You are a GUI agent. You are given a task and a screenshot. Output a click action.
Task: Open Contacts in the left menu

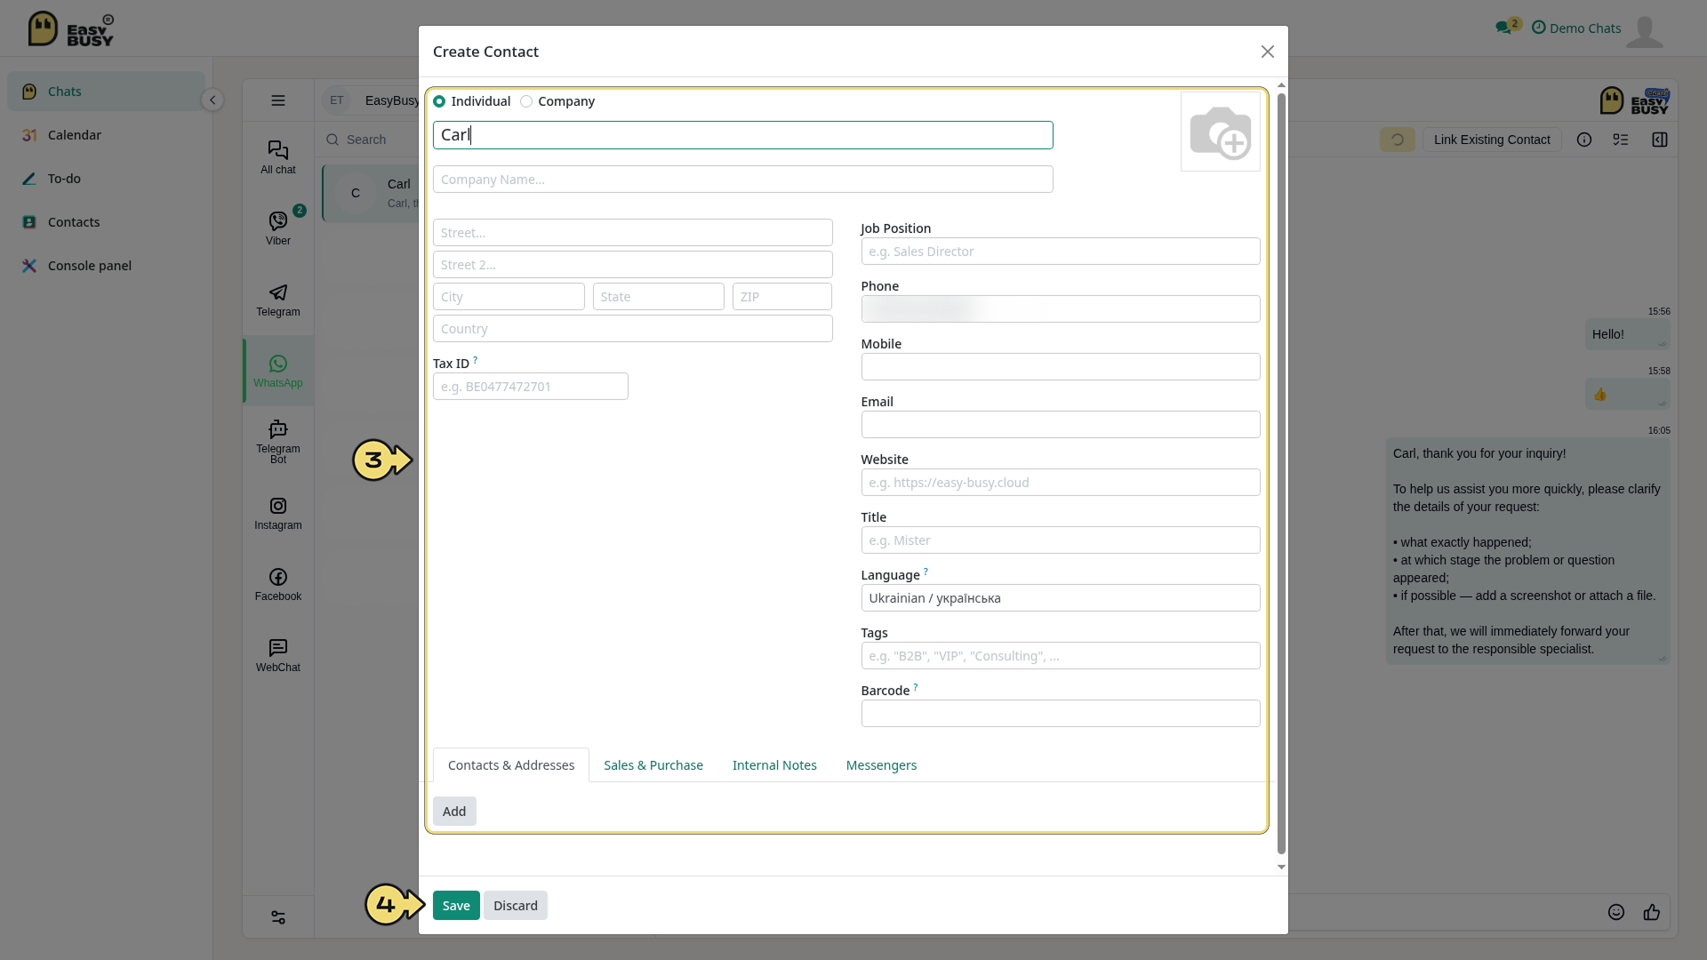pos(106,222)
